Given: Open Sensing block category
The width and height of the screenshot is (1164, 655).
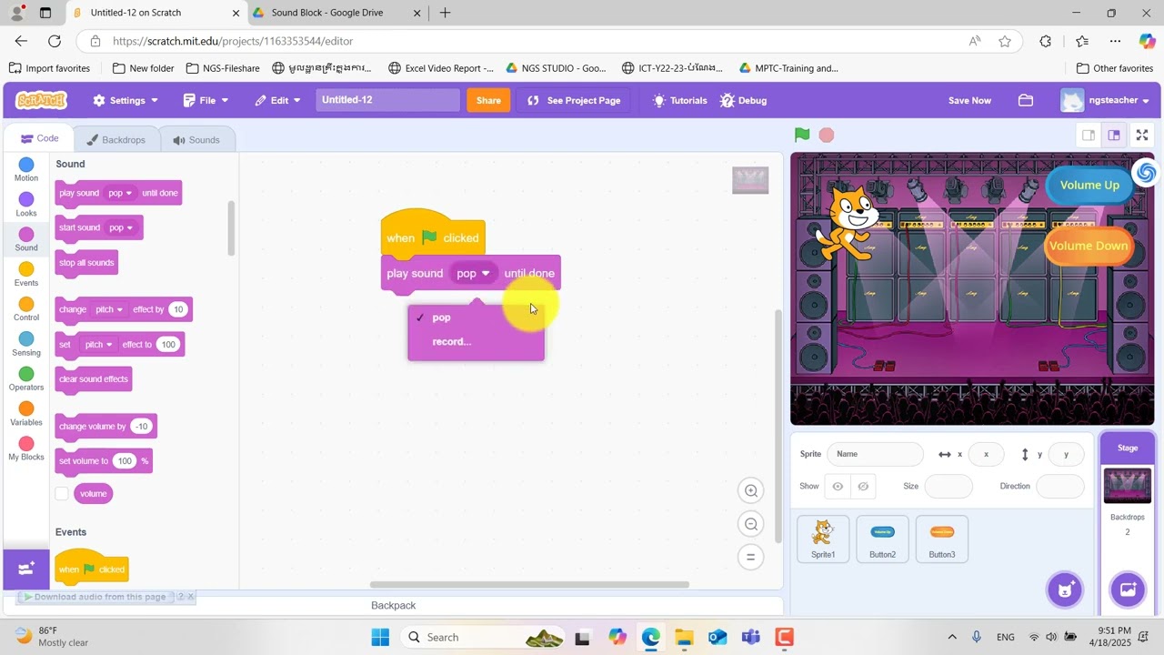Looking at the screenshot, I should pyautogui.click(x=26, y=344).
